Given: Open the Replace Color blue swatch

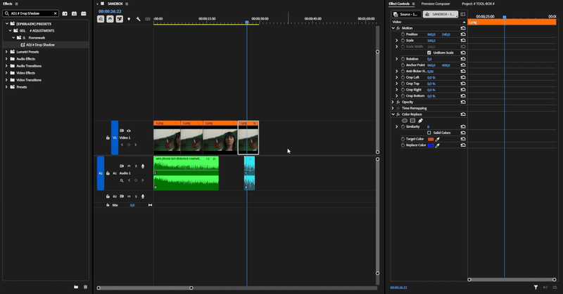Looking at the screenshot, I should (431, 145).
